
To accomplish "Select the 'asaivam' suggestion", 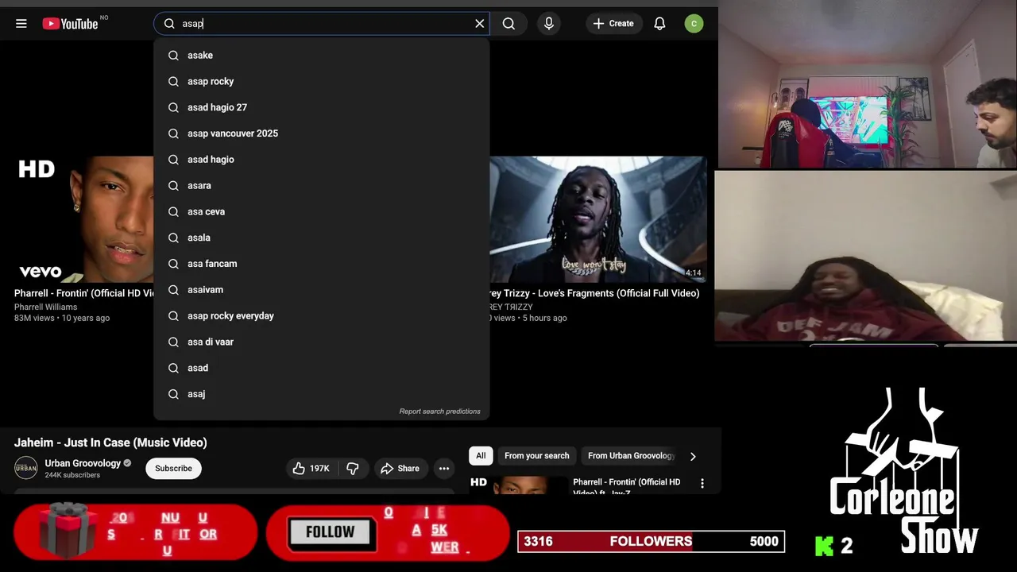I will (322, 290).
